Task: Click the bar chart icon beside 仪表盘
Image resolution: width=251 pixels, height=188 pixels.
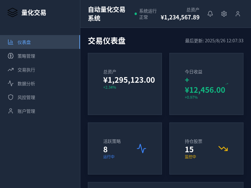Action: coord(11,42)
